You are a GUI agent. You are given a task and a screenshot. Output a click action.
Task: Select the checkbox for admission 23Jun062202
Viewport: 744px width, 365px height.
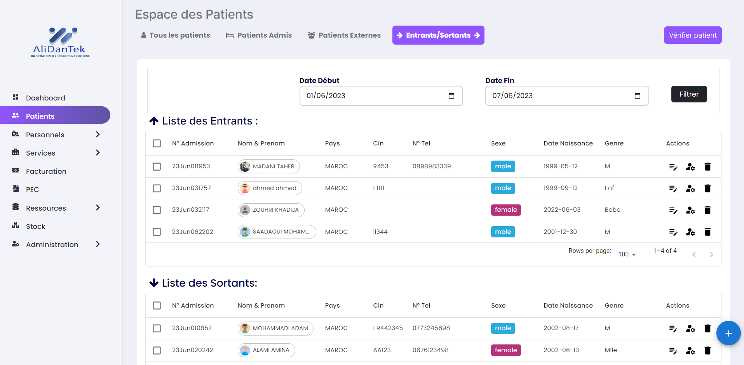157,232
